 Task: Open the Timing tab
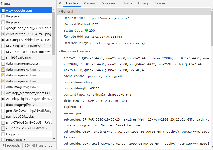pos(143,3)
